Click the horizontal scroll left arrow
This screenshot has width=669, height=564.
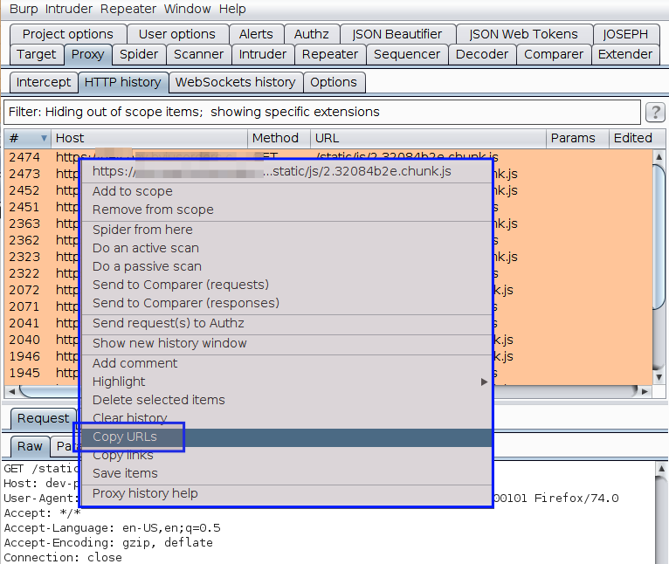(x=11, y=391)
